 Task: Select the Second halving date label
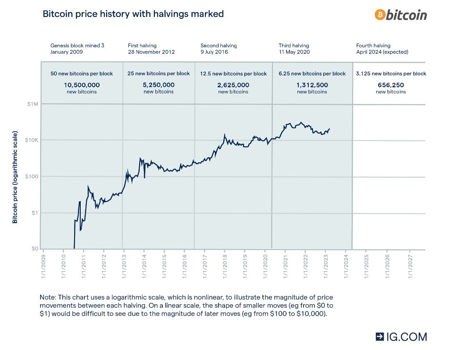pos(219,49)
